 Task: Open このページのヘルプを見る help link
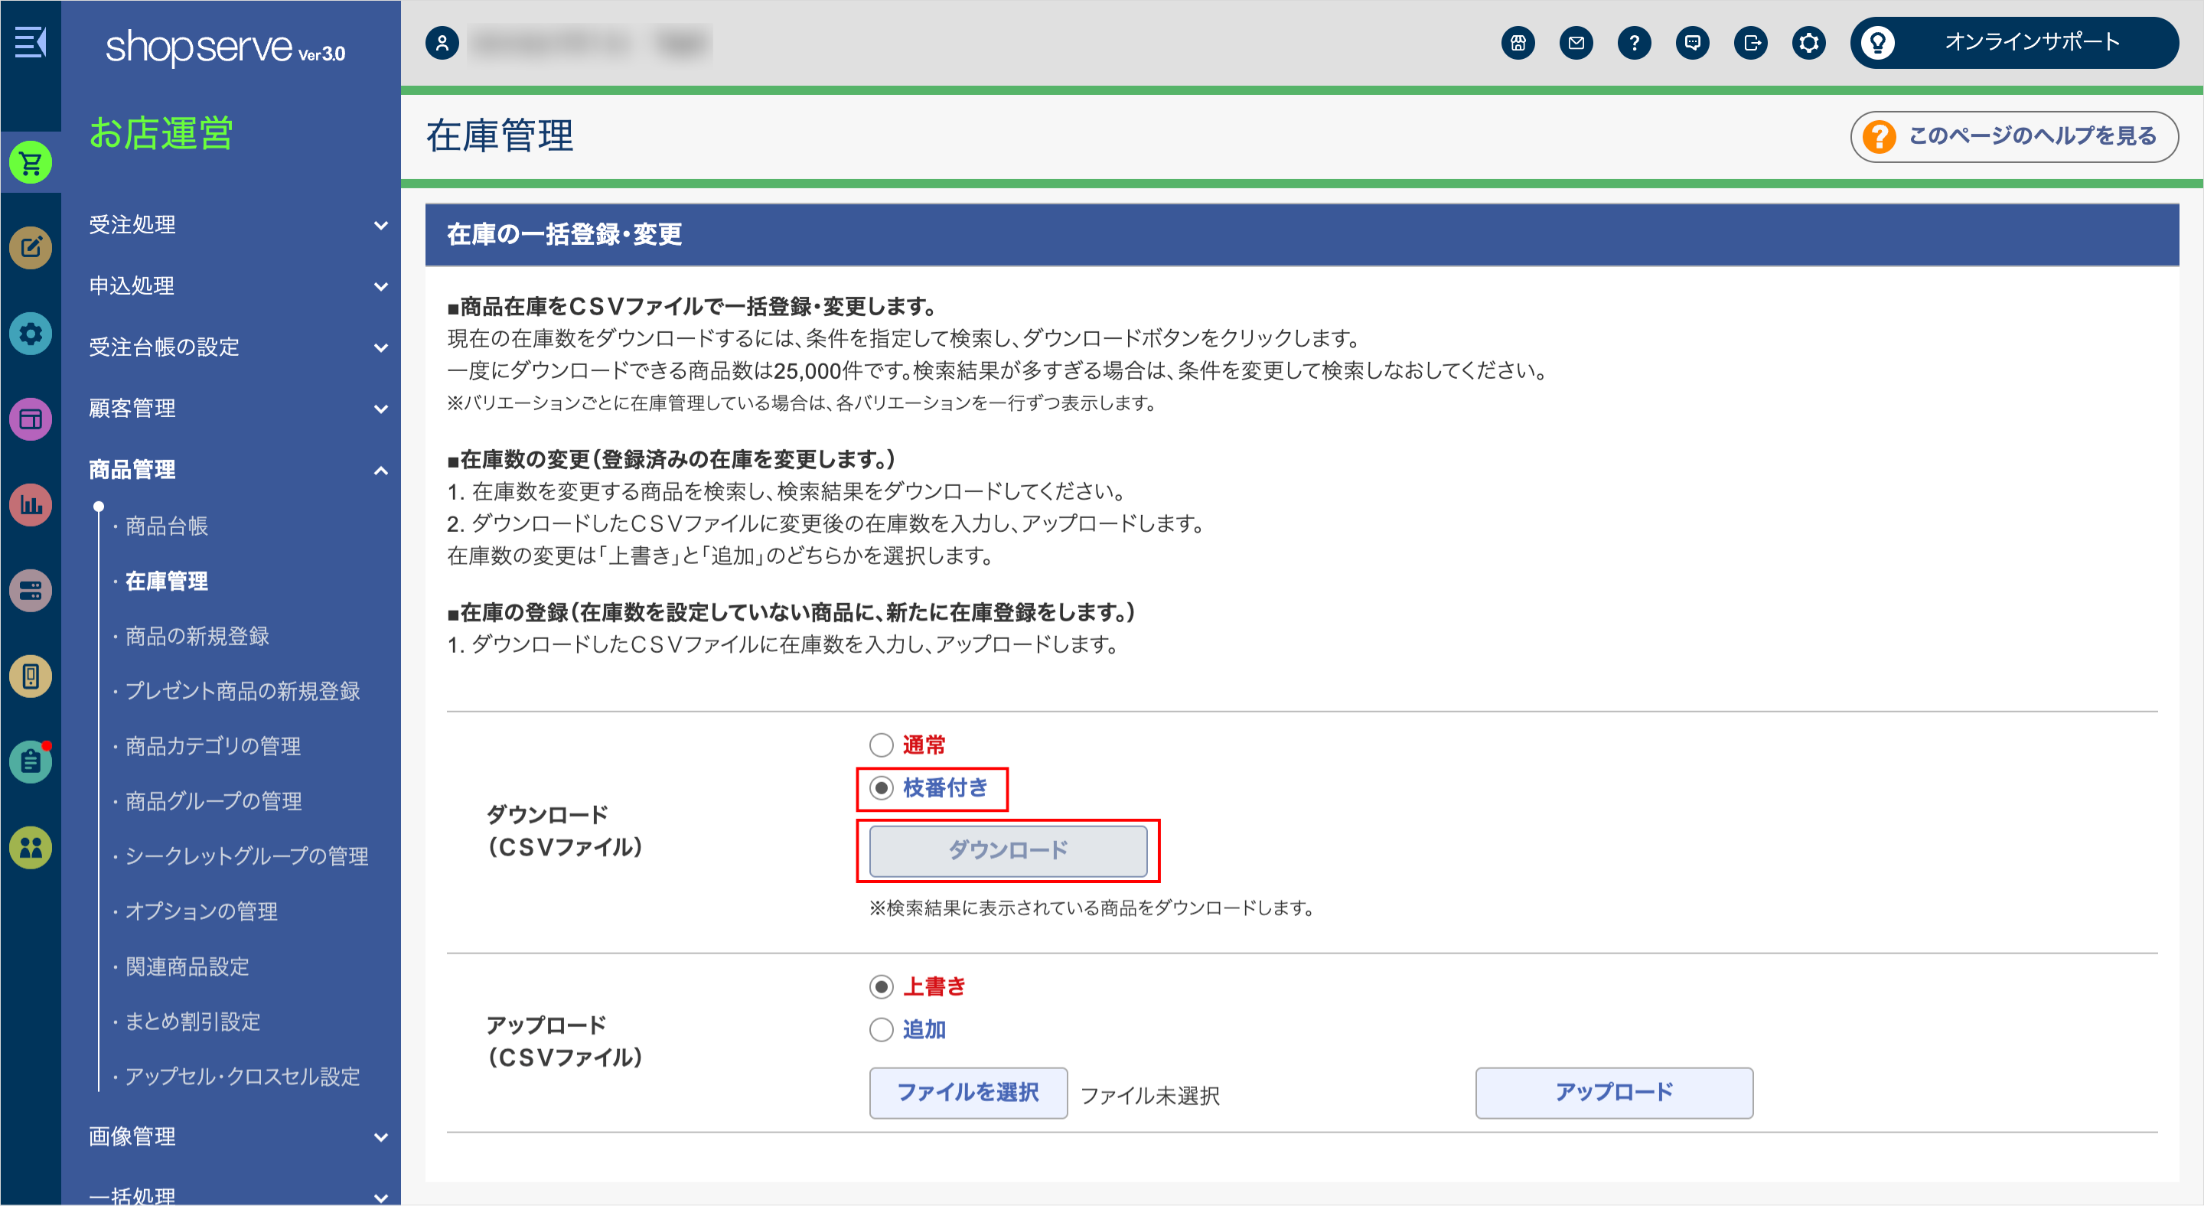pyautogui.click(x=2014, y=136)
